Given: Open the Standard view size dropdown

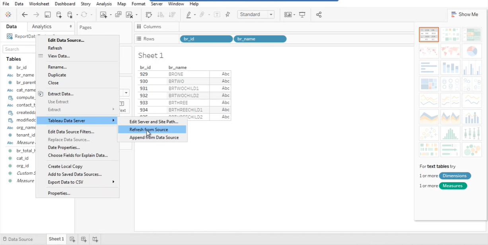Looking at the screenshot, I should (x=256, y=14).
